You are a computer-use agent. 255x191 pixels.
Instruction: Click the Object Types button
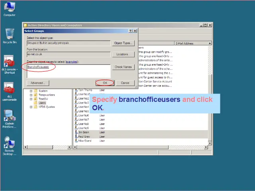click(x=123, y=43)
